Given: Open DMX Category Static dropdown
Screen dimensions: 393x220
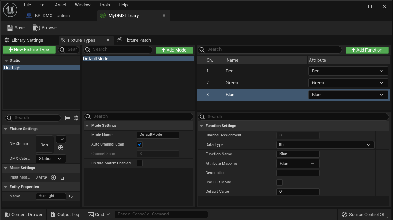Looking at the screenshot, I should pyautogui.click(x=51, y=159).
